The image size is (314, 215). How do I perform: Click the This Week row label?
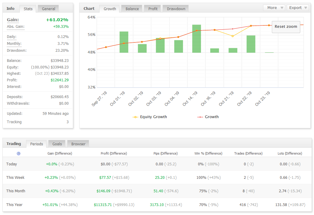tap(15, 177)
